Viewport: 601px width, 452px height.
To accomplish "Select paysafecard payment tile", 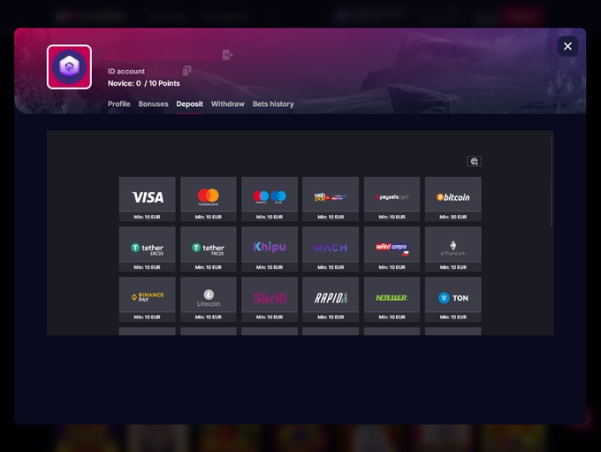I will [x=392, y=197].
